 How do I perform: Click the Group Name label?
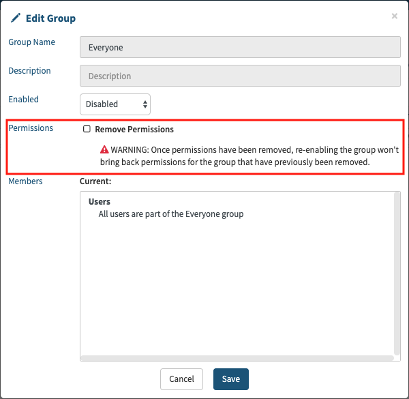pyautogui.click(x=32, y=42)
